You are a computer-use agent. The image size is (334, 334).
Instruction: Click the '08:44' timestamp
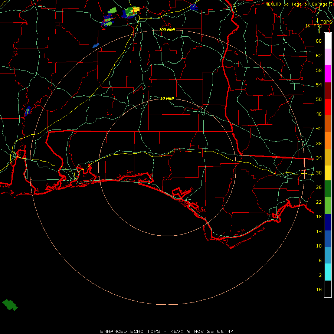225,331
